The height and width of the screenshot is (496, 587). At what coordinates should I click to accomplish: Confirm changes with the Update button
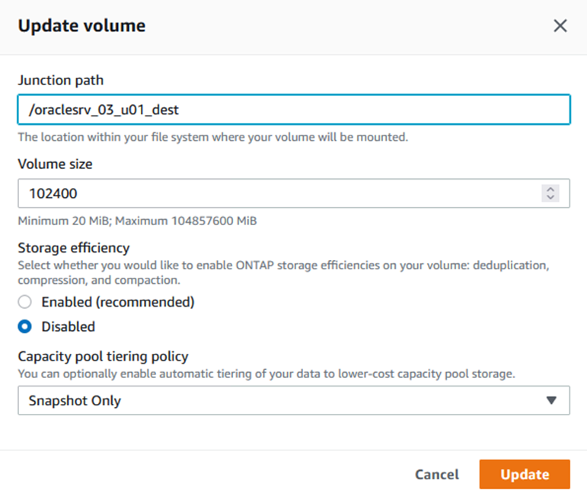click(x=525, y=474)
